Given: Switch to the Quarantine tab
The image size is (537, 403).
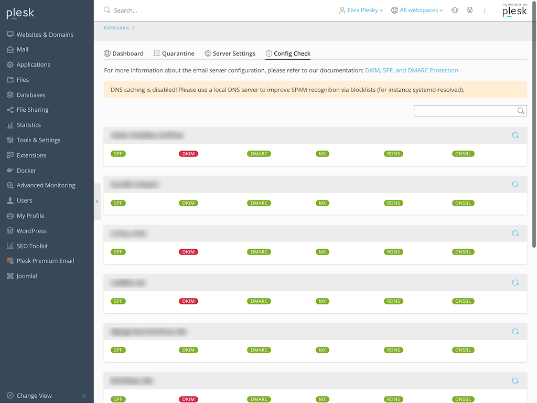Looking at the screenshot, I should [174, 53].
